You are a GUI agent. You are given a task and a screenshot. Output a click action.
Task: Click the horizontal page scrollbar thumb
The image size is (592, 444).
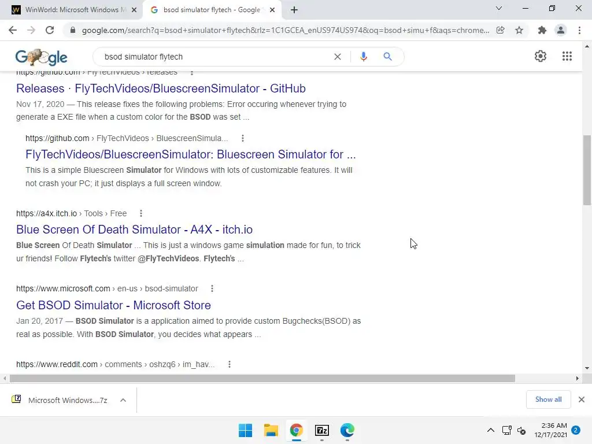[x=262, y=378]
